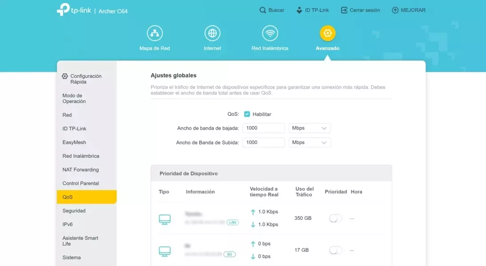Image resolution: width=486 pixels, height=266 pixels.
Task: Uncheck the QoS Habilitar checkbox
Action: tap(247, 114)
